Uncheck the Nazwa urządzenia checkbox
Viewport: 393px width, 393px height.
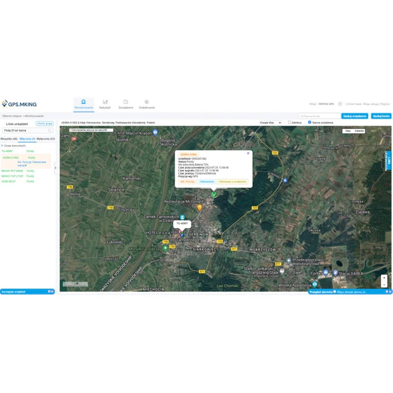[310, 122]
